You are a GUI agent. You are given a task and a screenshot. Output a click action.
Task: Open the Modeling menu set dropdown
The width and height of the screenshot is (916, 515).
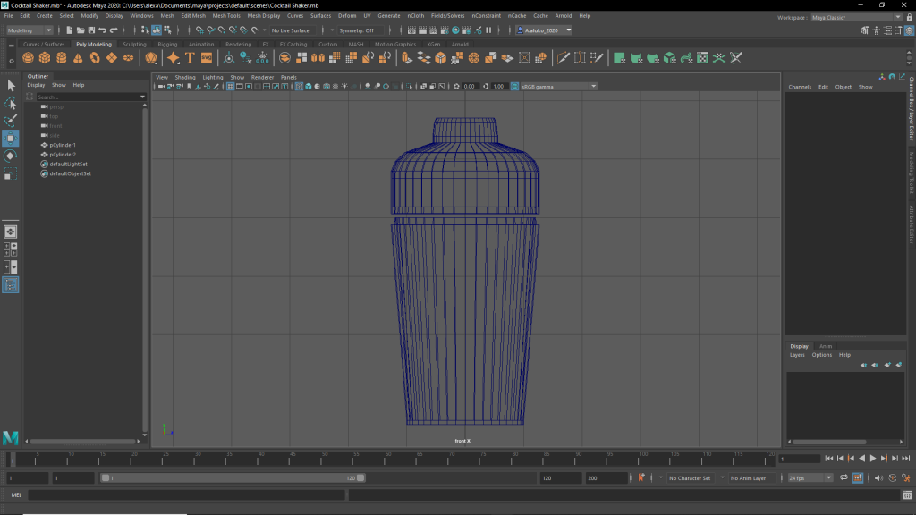[30, 30]
